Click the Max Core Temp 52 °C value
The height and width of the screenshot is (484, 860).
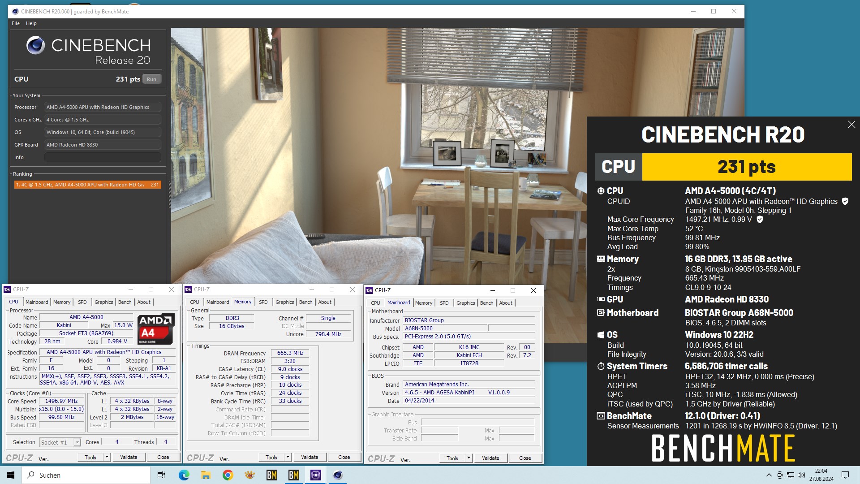[x=694, y=229]
